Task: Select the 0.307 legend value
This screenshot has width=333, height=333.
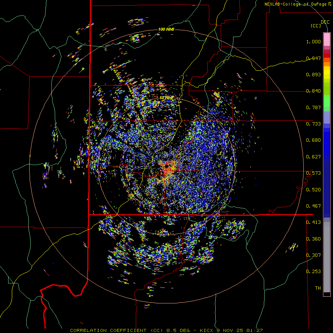Action: coord(313,255)
